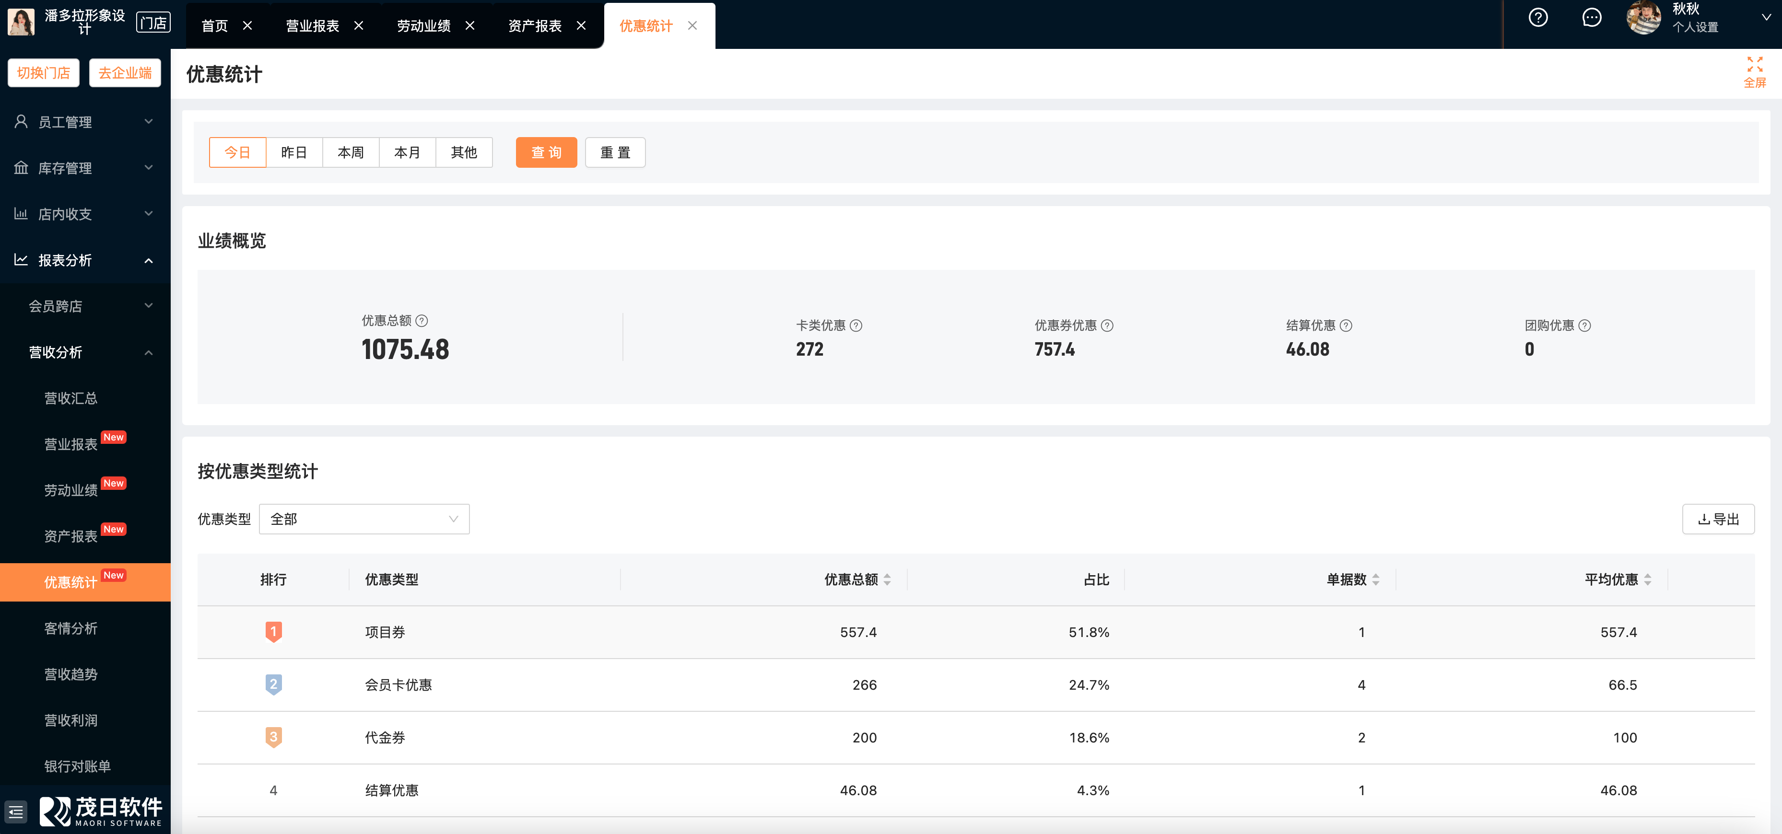Screen dimensions: 1782x834
Task: Open the 优惠类型 全部 dropdown
Action: (364, 519)
